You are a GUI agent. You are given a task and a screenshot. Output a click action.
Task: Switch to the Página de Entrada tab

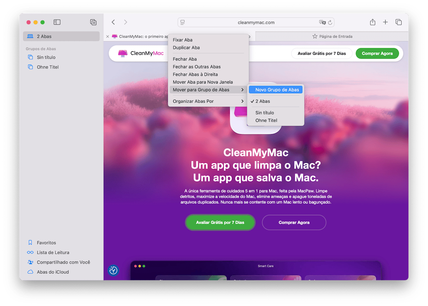pos(332,36)
